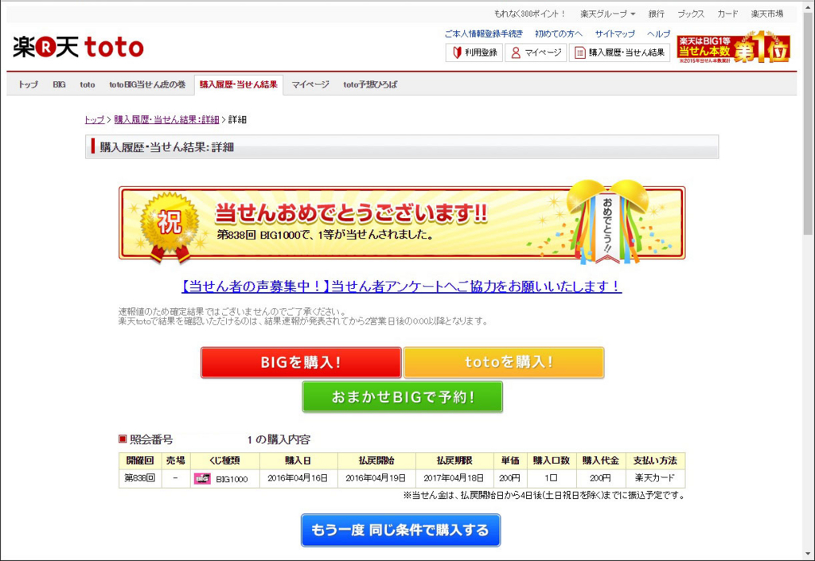Select the totoBIG当せん虎の巻 tab
Screen dimensions: 815x561
[147, 84]
